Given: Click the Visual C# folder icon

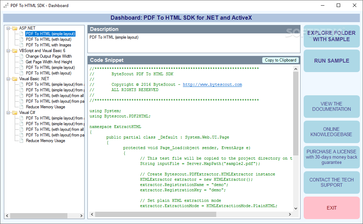Looking at the screenshot, I should pyautogui.click(x=15, y=113).
